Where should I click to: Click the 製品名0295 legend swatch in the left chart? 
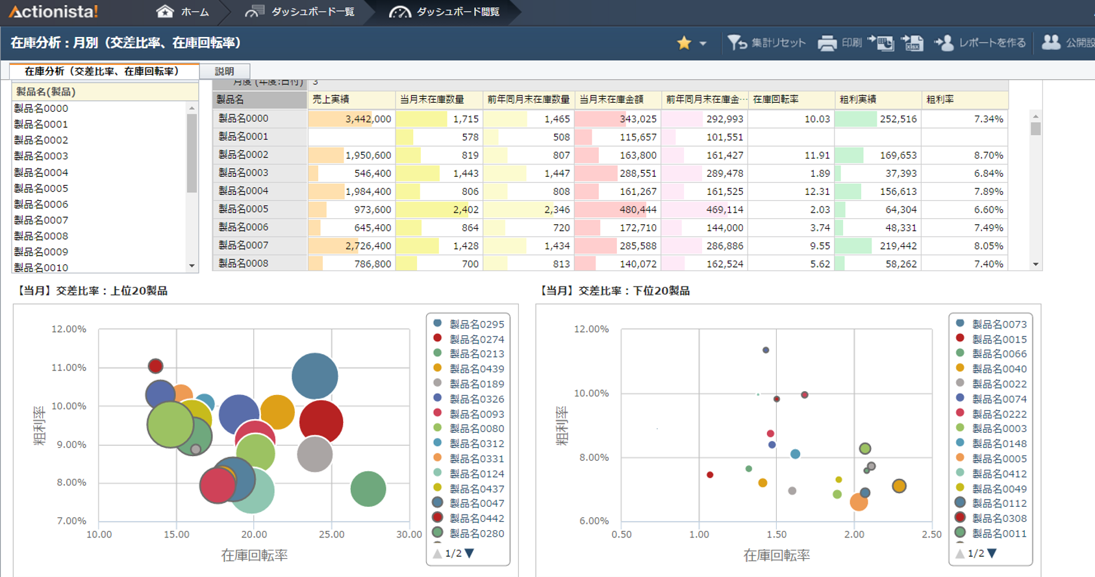(438, 323)
